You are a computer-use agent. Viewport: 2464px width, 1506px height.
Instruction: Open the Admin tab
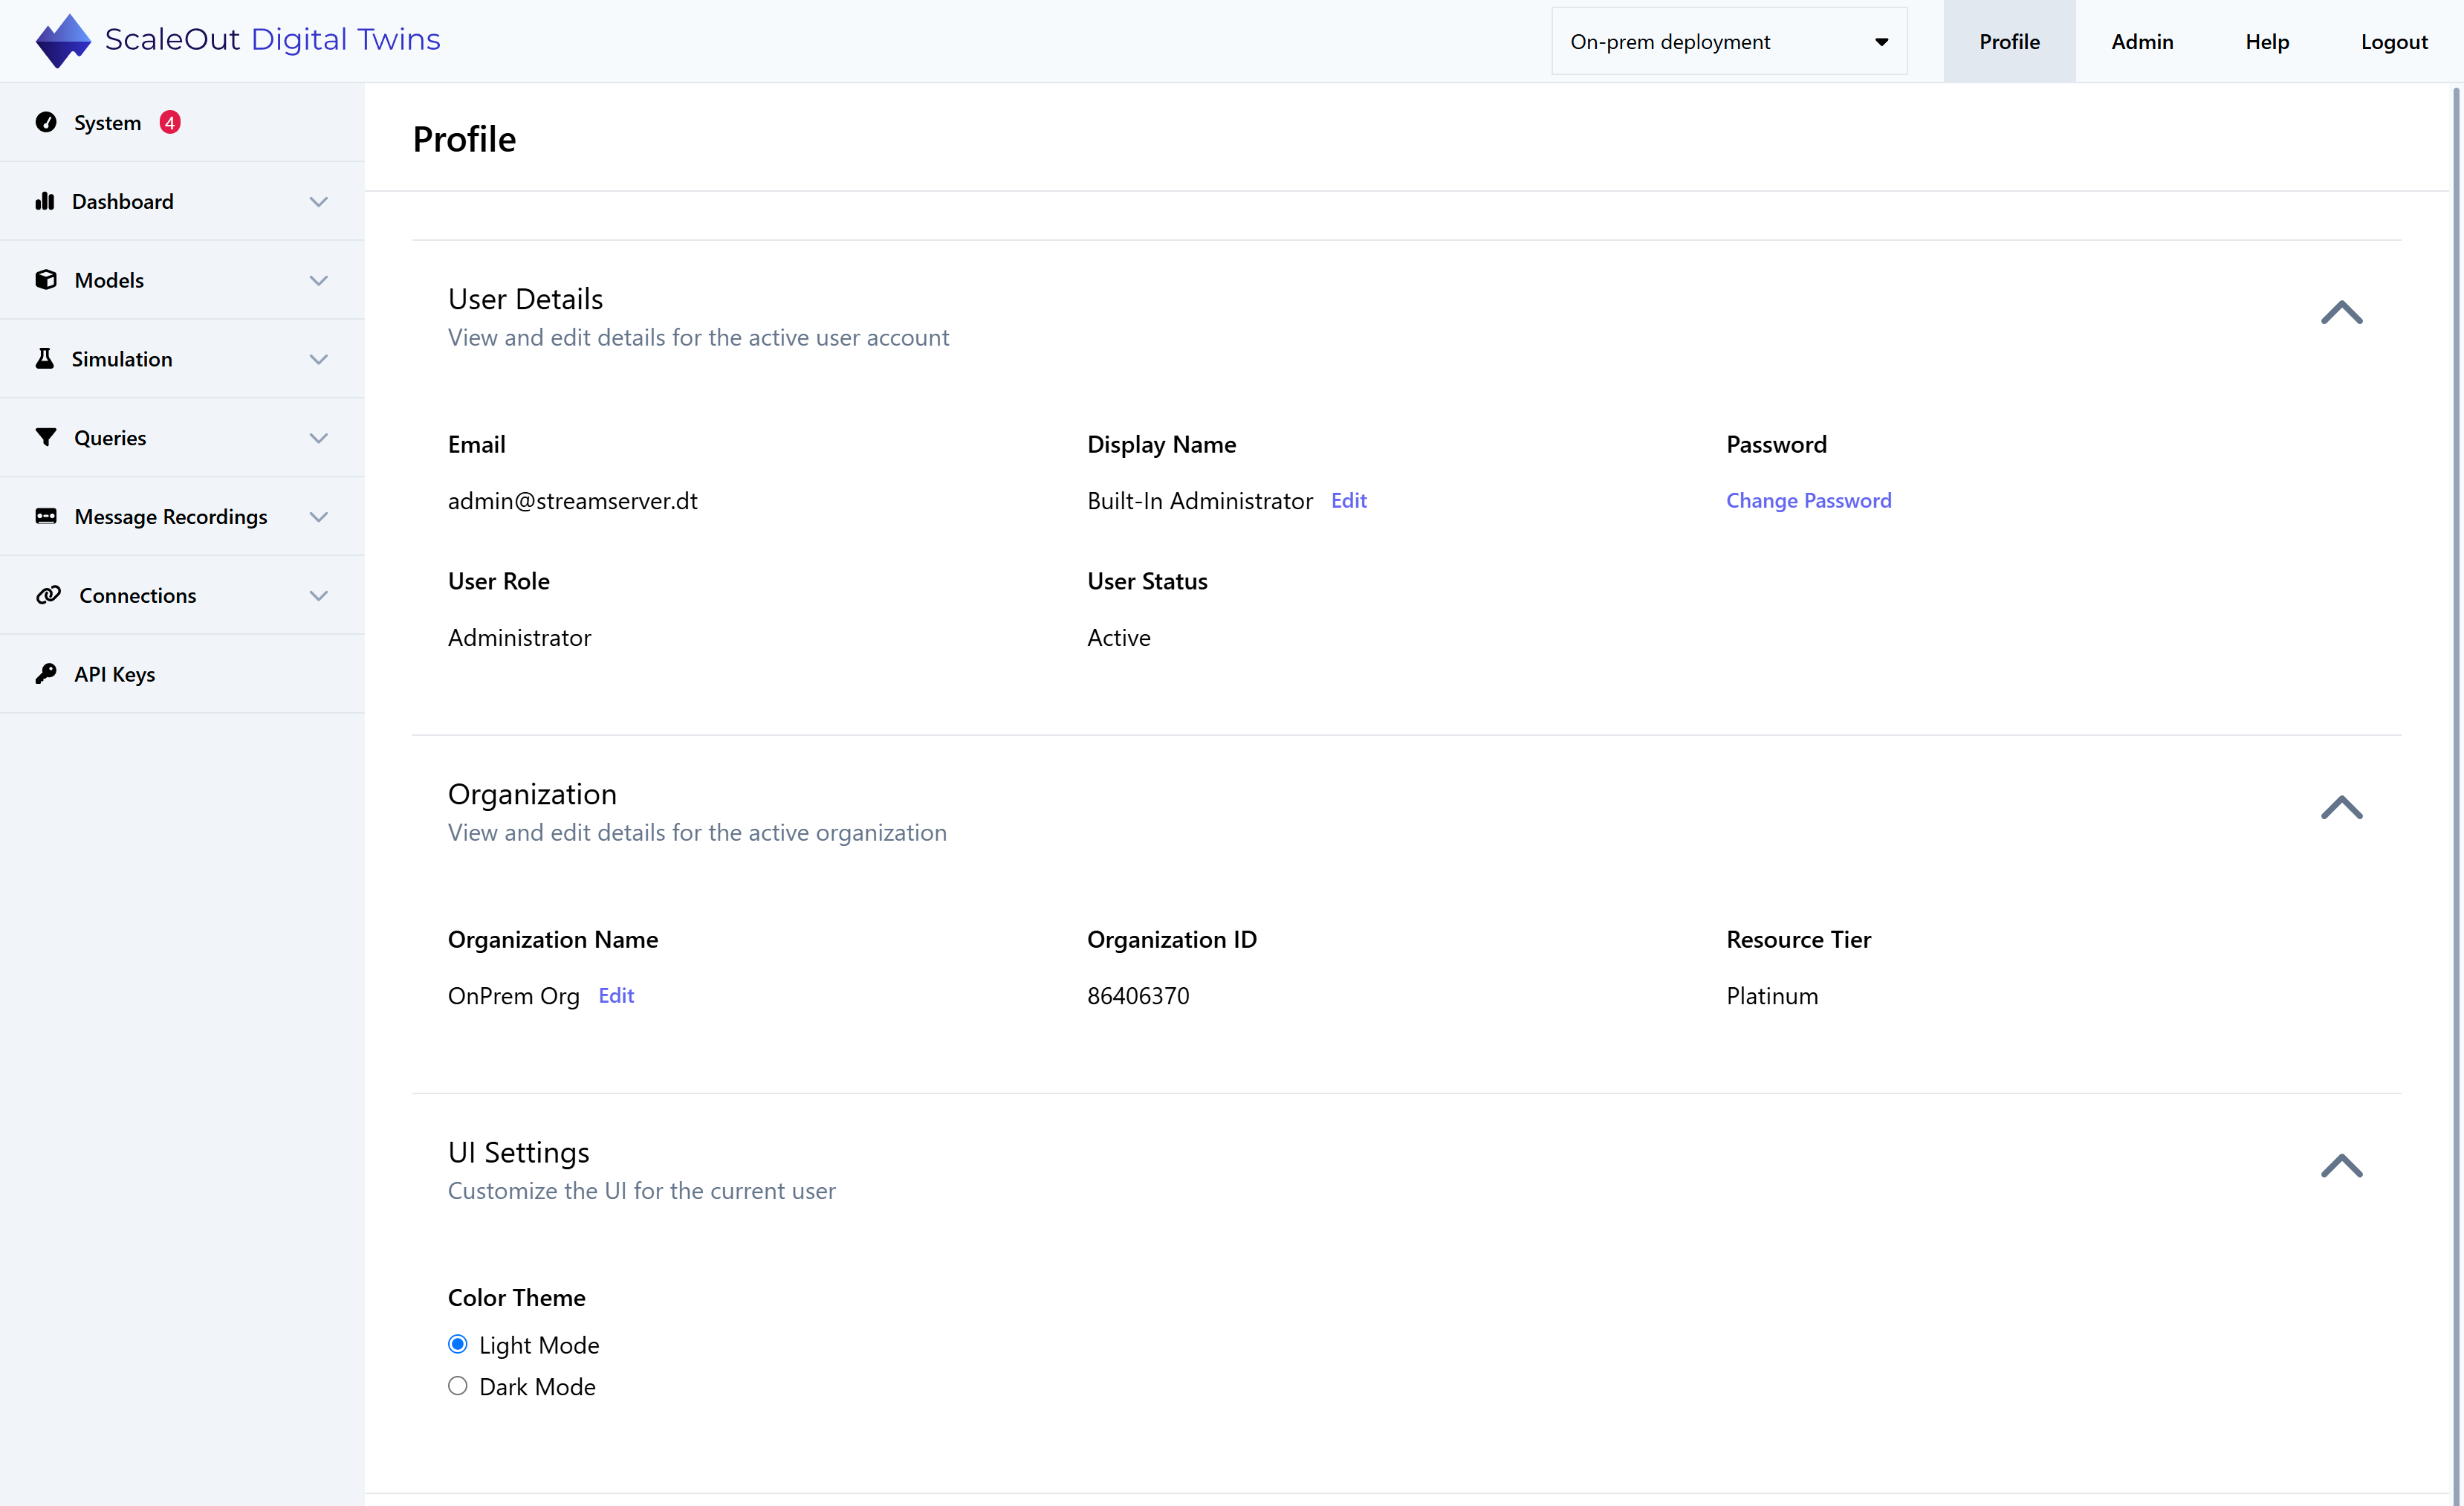2142,41
